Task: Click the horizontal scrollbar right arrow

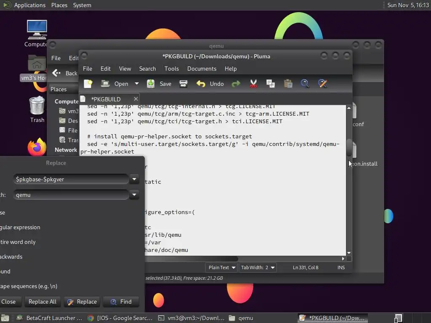Action: [343, 259]
